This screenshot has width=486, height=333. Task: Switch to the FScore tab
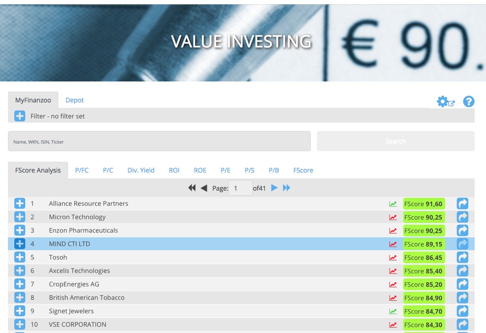tap(303, 170)
